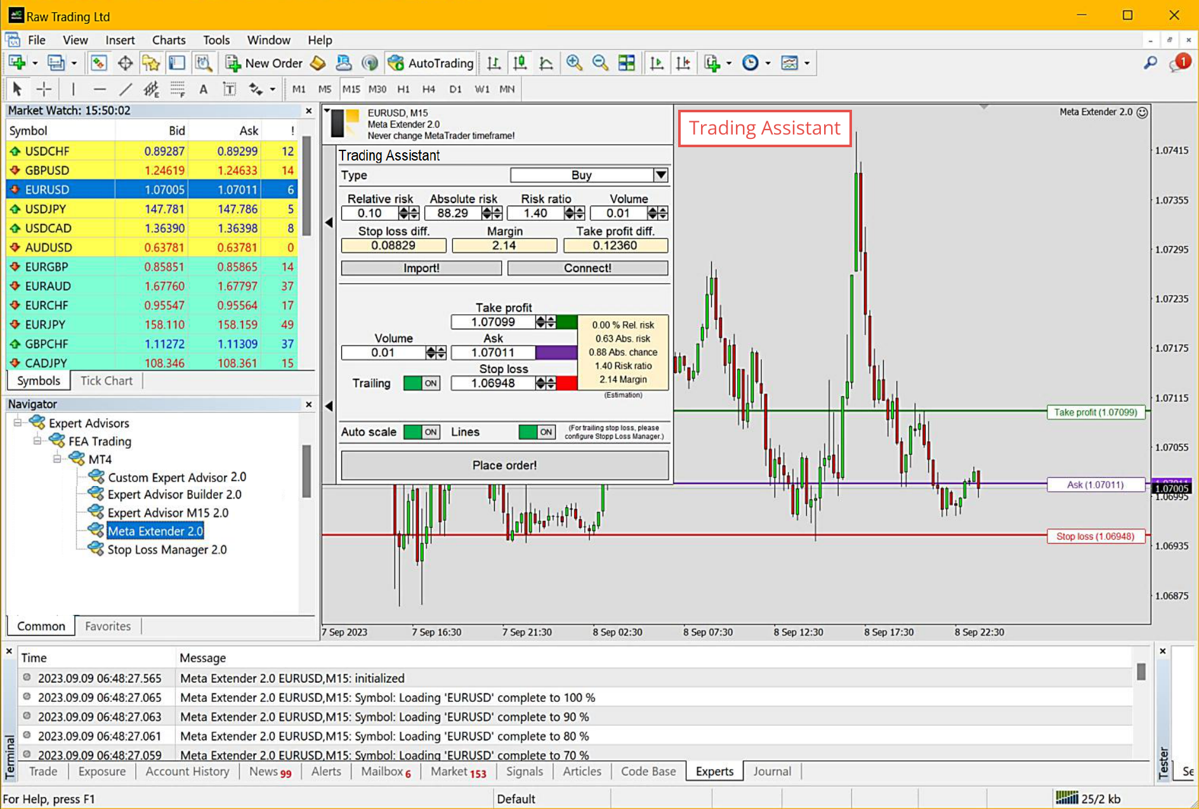1199x809 pixels.
Task: Select the H4 timeframe button
Action: click(429, 89)
